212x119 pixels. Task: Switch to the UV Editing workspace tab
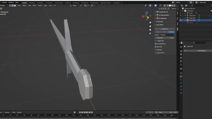(x=49, y=3)
